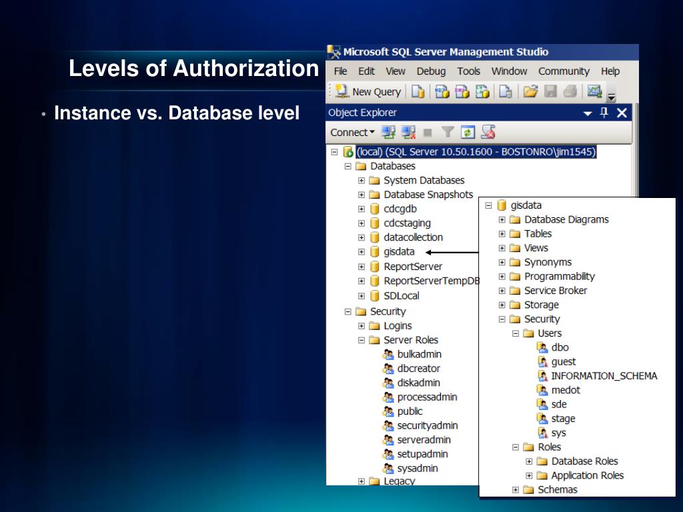Click SQL Server Compact query icon
The width and height of the screenshot is (683, 512).
[x=506, y=91]
